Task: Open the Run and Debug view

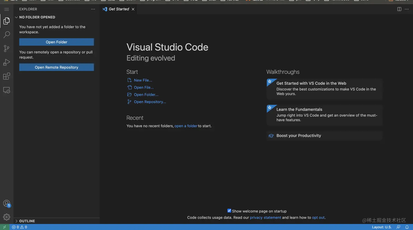Action: point(7,63)
